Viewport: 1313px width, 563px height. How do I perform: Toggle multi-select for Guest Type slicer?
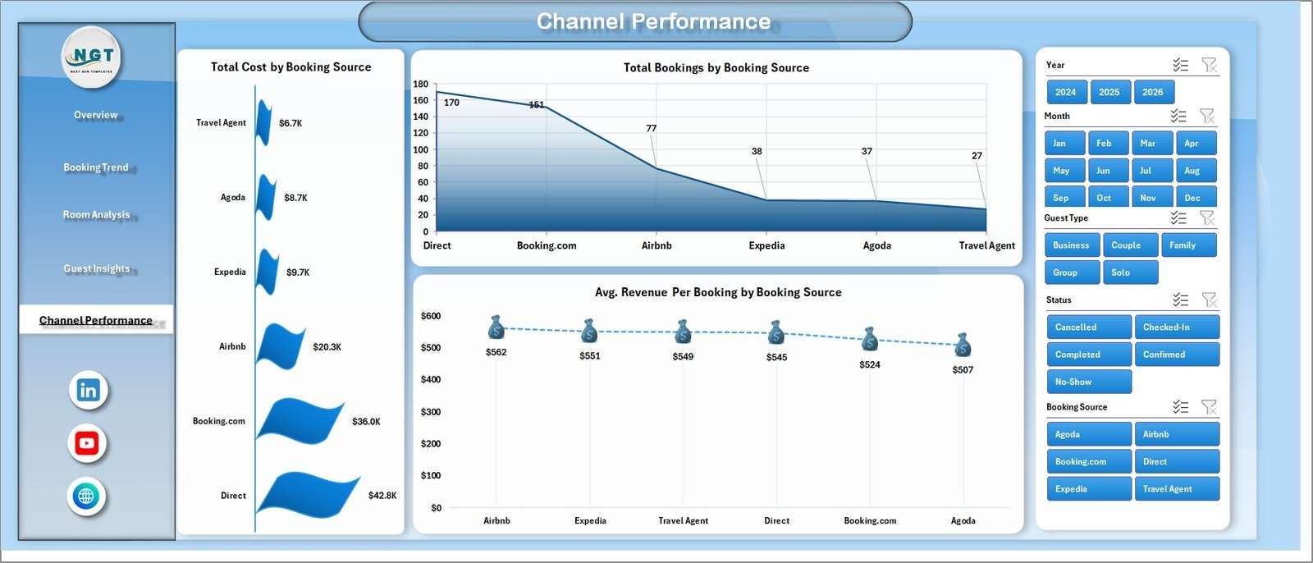tap(1178, 217)
